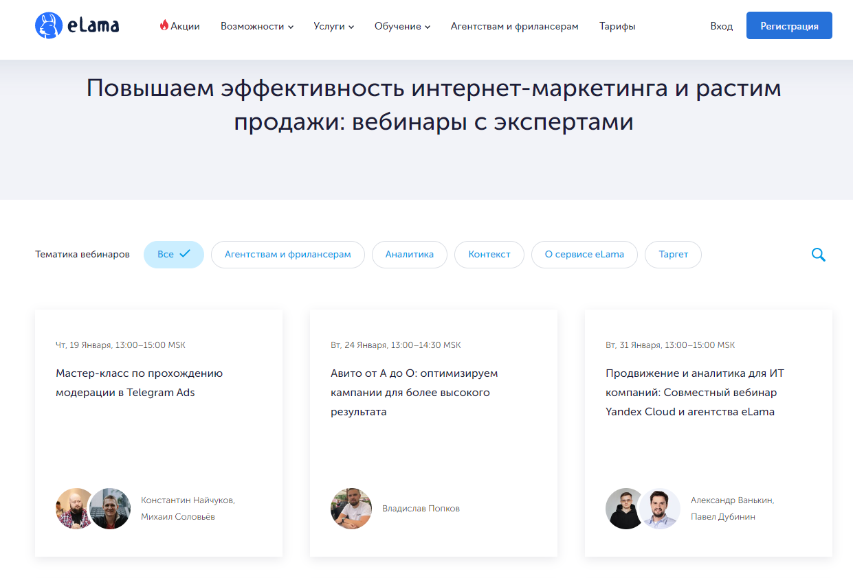This screenshot has height=578, width=853.
Task: Toggle the Все filter chip
Action: click(x=174, y=254)
